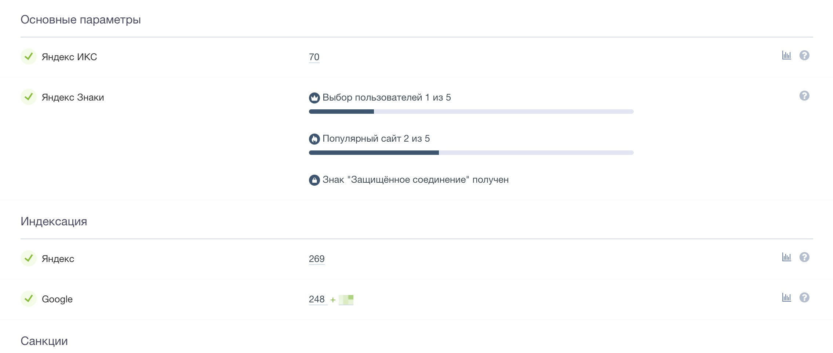This screenshot has height=353, width=833.
Task: Open history chart for Яндекс ИКС
Action: click(786, 55)
